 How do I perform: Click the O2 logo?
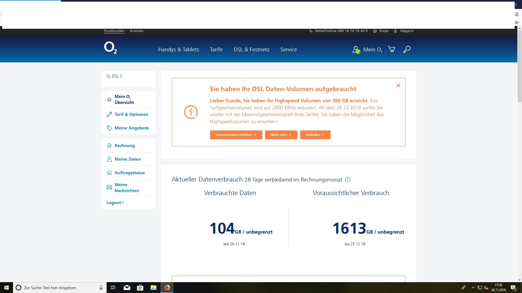tap(110, 48)
